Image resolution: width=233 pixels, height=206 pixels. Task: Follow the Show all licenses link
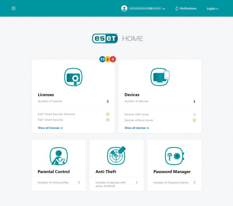51,128
